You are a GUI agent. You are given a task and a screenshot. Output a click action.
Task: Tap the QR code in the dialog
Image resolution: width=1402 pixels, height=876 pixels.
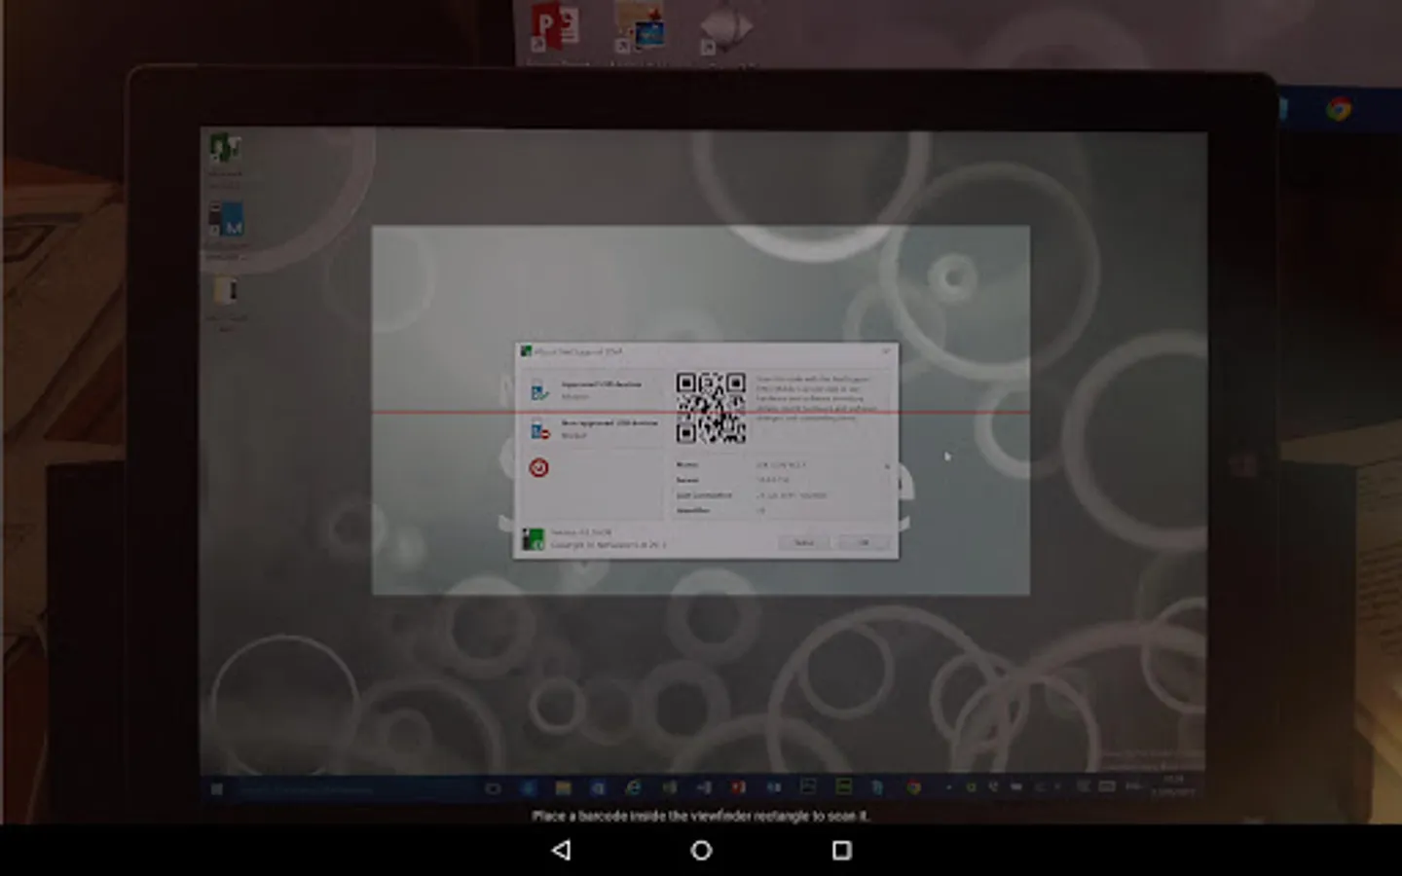coord(711,407)
